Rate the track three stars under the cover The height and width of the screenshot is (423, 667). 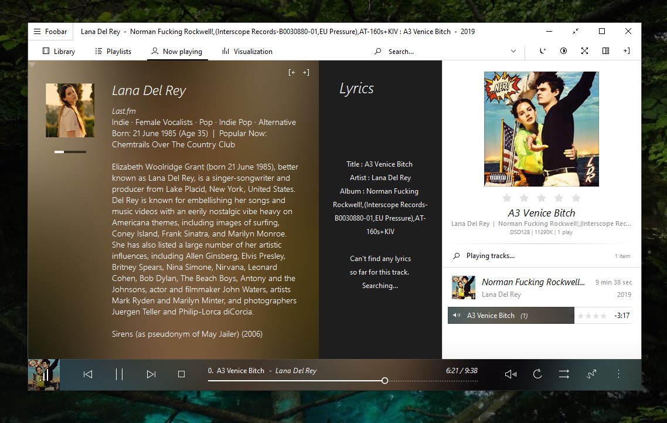542,198
